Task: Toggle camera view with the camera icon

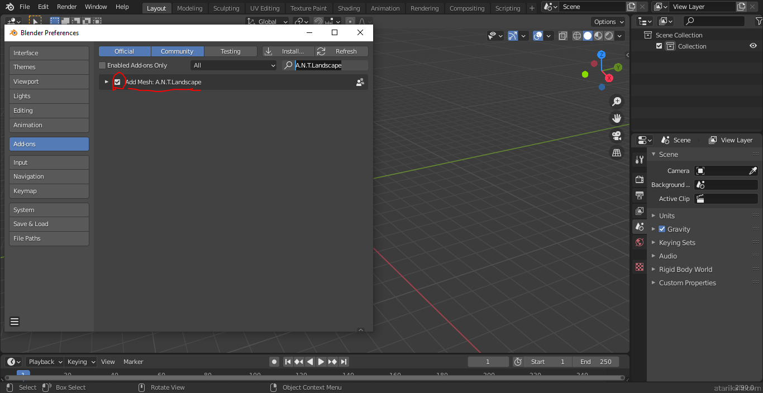Action: (x=617, y=135)
